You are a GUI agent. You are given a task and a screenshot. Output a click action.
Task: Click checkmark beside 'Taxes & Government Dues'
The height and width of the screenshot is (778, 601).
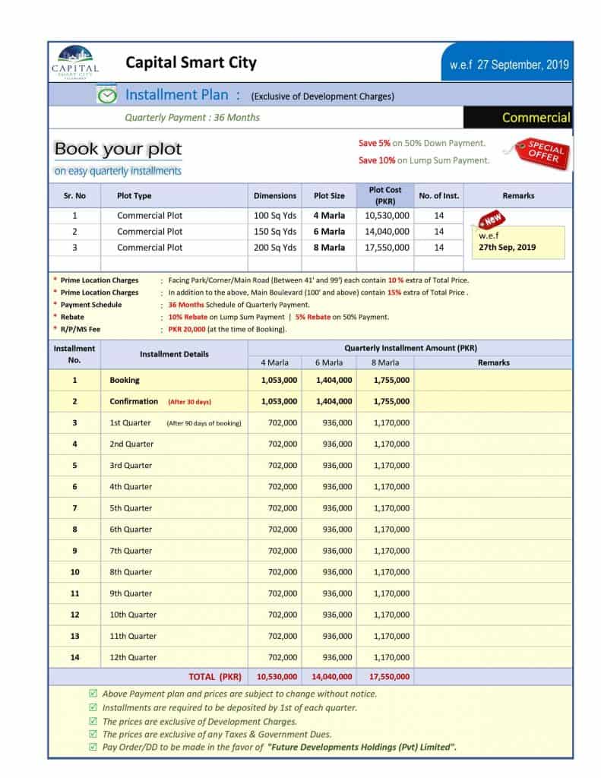click(x=93, y=734)
